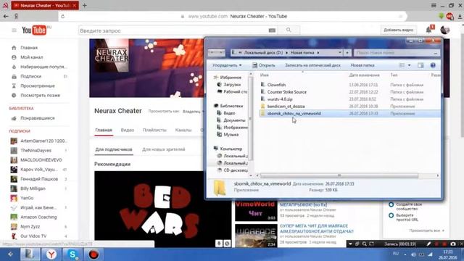This screenshot has width=464, height=261.
Task: Expand the Explorer view options arrow
Action: pos(409,65)
